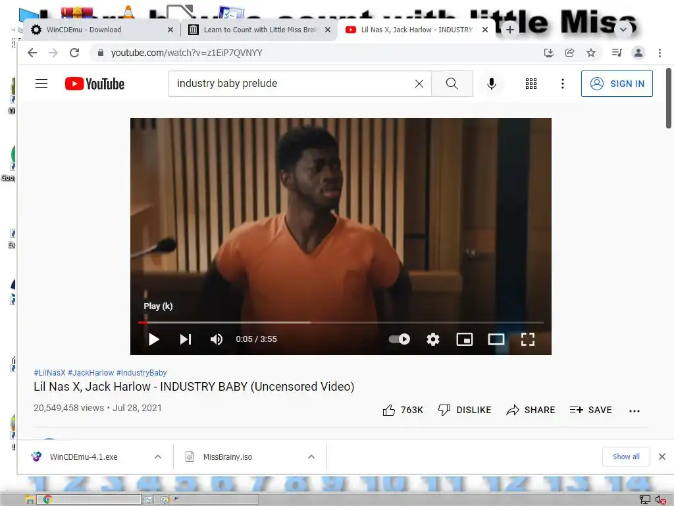The image size is (674, 506).
Task: Click the muted volume tray icon
Action: (x=661, y=499)
